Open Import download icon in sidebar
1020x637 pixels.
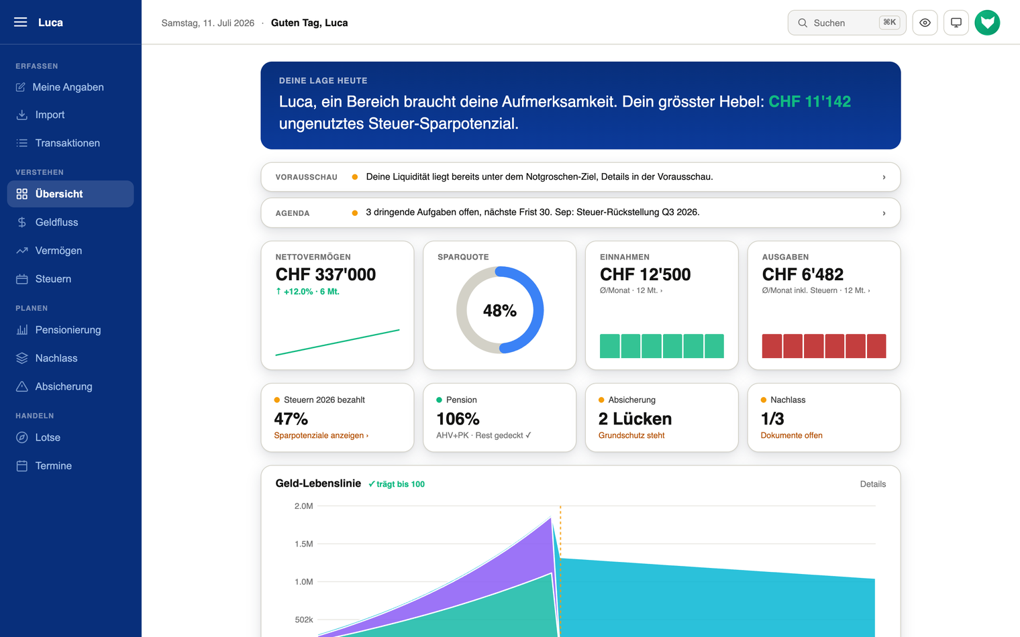[x=21, y=115]
